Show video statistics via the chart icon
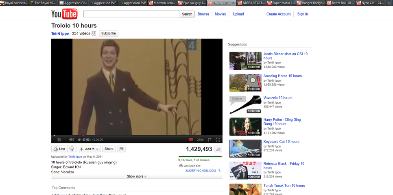Image resolution: width=393 pixels, height=195 pixels. pos(218,149)
